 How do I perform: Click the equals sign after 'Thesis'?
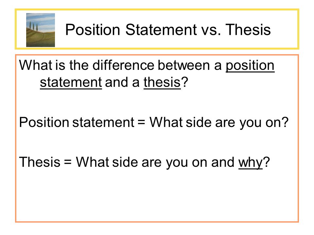pos(68,163)
